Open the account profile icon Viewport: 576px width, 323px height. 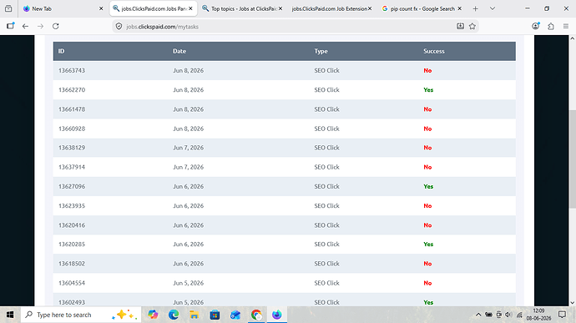[536, 26]
